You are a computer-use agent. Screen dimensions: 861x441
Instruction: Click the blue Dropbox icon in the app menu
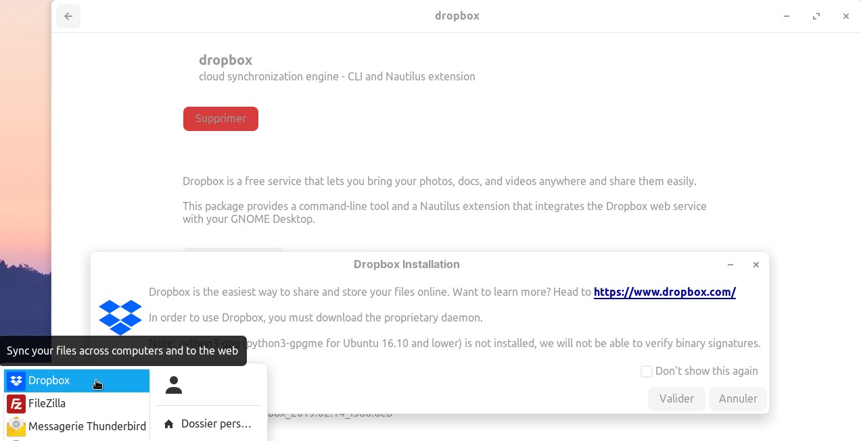(x=17, y=381)
